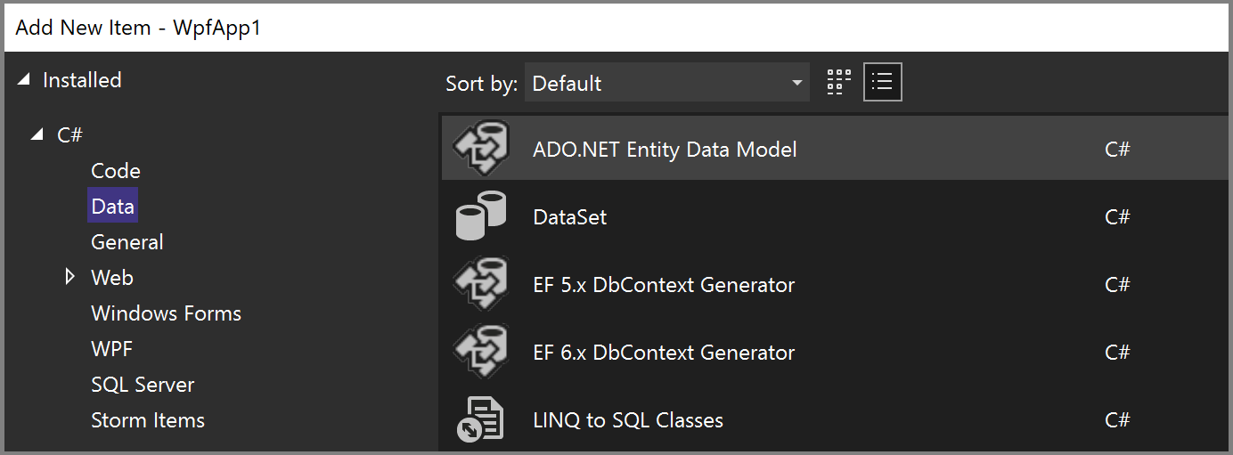Select the WPF category
This screenshot has width=1233, height=455.
point(111,348)
